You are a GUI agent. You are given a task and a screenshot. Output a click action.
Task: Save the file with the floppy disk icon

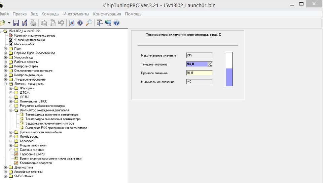pyautogui.click(x=16, y=23)
